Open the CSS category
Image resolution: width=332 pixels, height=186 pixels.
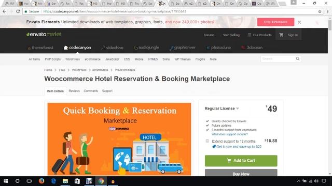click(127, 59)
